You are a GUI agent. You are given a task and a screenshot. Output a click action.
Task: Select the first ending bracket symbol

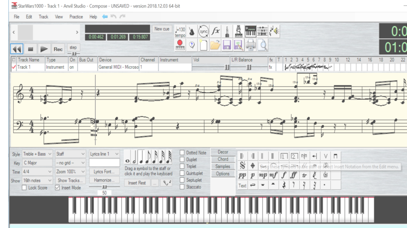coord(284,156)
